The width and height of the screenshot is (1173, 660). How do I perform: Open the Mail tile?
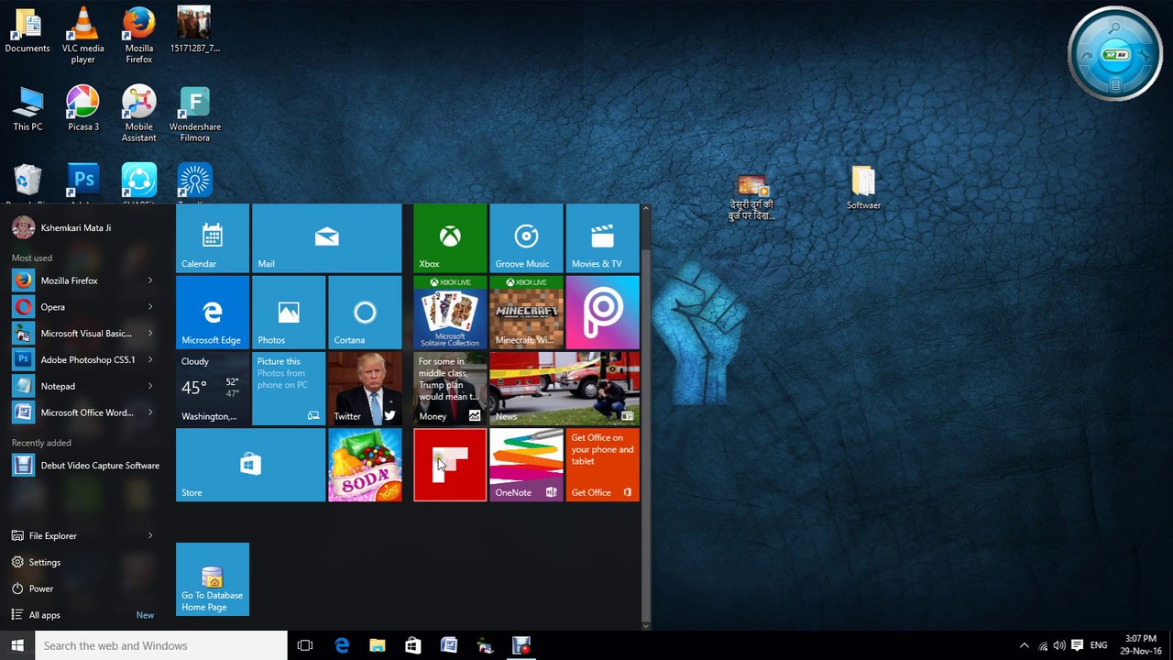pyautogui.click(x=327, y=238)
